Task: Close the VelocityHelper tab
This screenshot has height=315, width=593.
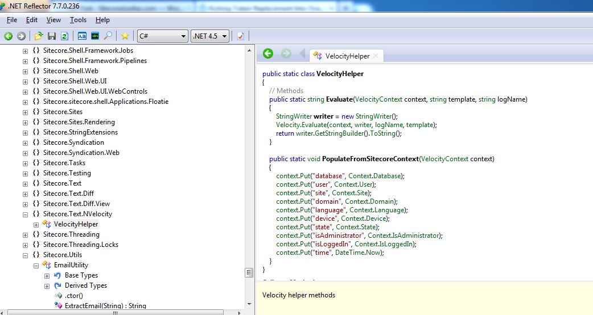Action: coord(376,56)
